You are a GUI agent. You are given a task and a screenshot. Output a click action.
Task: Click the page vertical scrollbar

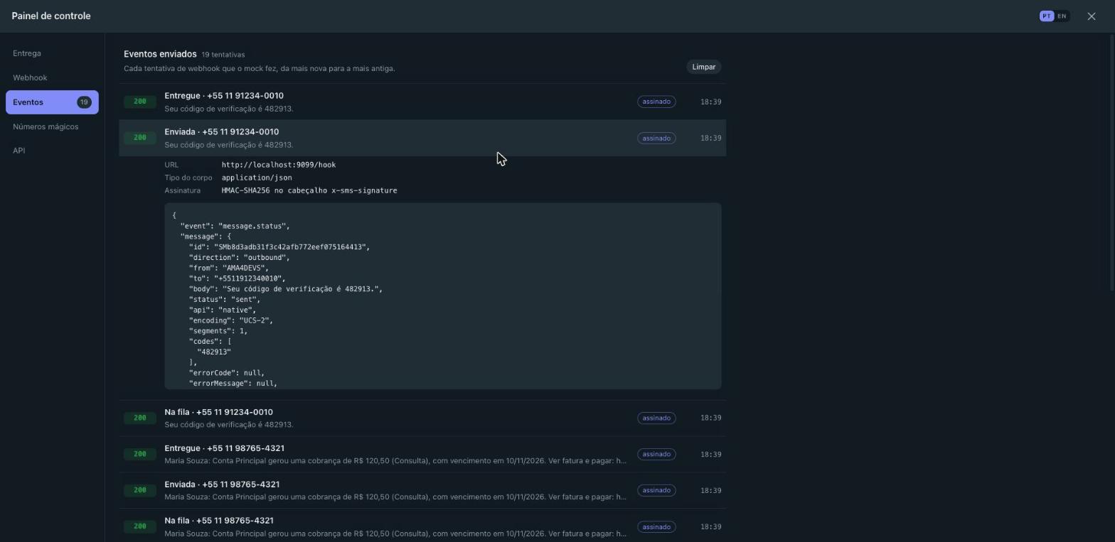point(1112,162)
